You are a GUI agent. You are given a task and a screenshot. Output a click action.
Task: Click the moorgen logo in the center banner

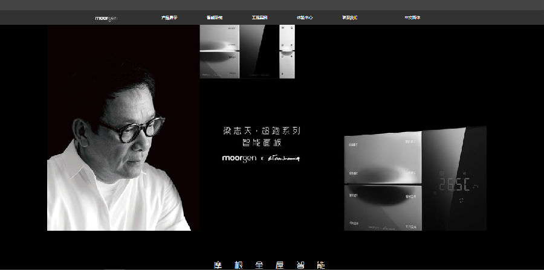click(239, 159)
